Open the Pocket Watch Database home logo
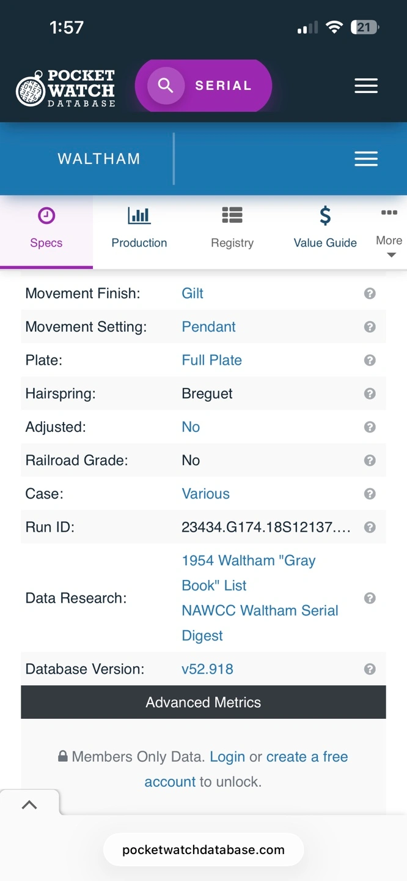407x881 pixels. point(65,88)
